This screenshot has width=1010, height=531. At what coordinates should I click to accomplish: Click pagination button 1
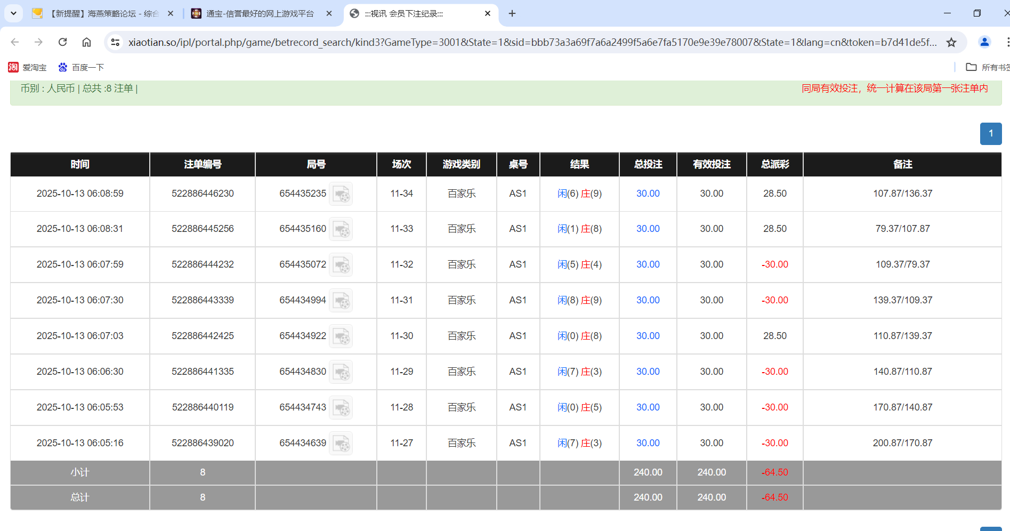[x=990, y=134]
